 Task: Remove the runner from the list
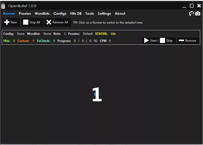pos(188,41)
